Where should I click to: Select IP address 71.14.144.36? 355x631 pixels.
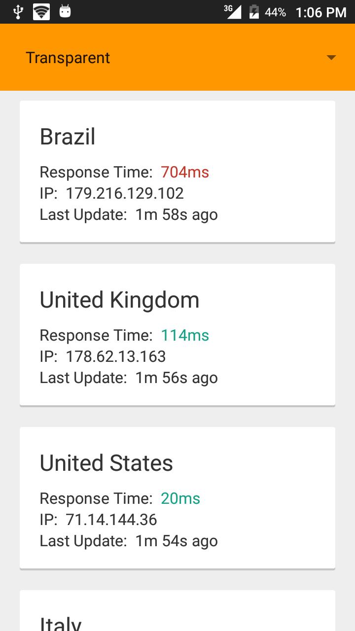coord(111,520)
